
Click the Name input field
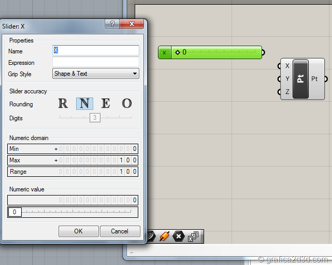coord(96,50)
